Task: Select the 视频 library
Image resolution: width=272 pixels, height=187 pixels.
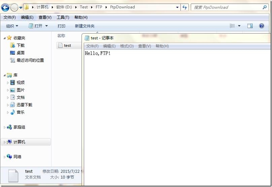Action: 21,82
